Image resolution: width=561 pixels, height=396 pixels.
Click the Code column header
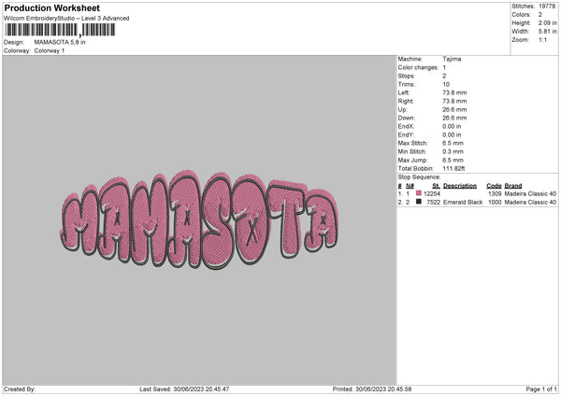494,185
